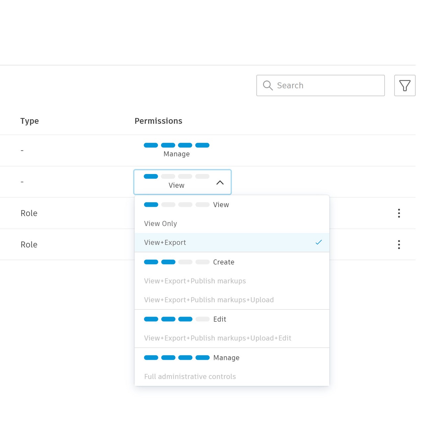Choose the View+Export option

tap(232, 243)
